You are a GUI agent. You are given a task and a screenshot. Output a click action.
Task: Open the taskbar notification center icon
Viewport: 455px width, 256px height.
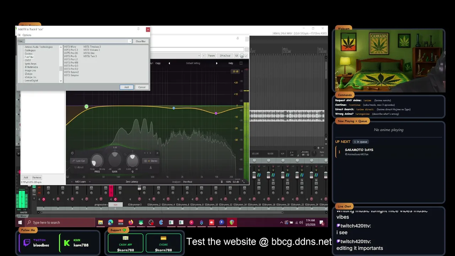[322, 223]
